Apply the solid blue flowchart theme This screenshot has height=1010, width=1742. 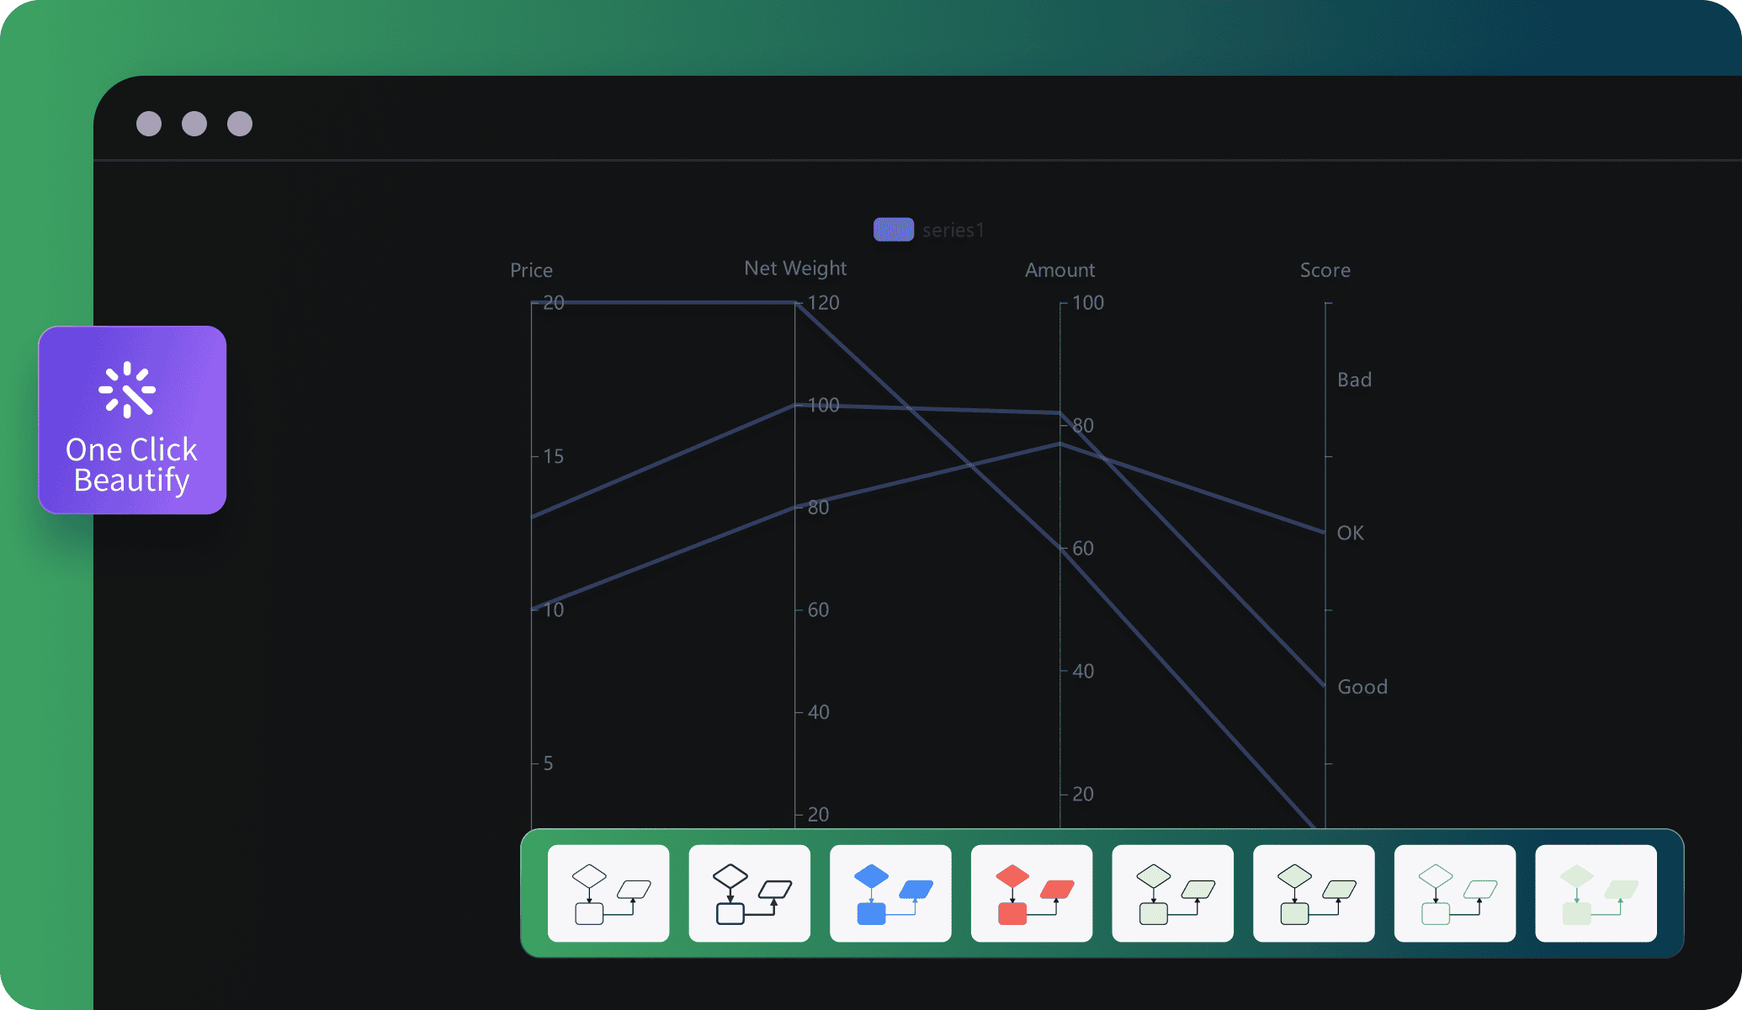[890, 893]
